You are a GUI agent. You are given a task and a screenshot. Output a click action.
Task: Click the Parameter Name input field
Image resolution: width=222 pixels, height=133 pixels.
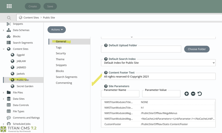[120, 94]
